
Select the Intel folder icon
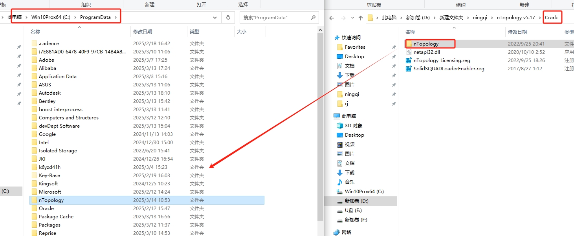tap(34, 142)
